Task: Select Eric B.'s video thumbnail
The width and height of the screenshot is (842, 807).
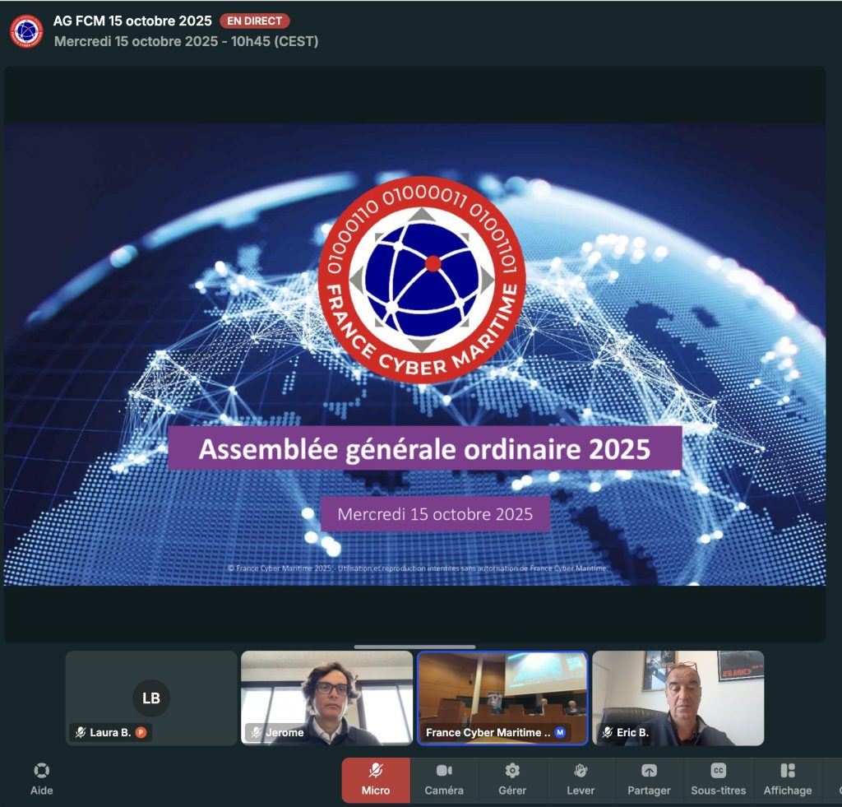Action: tap(678, 698)
